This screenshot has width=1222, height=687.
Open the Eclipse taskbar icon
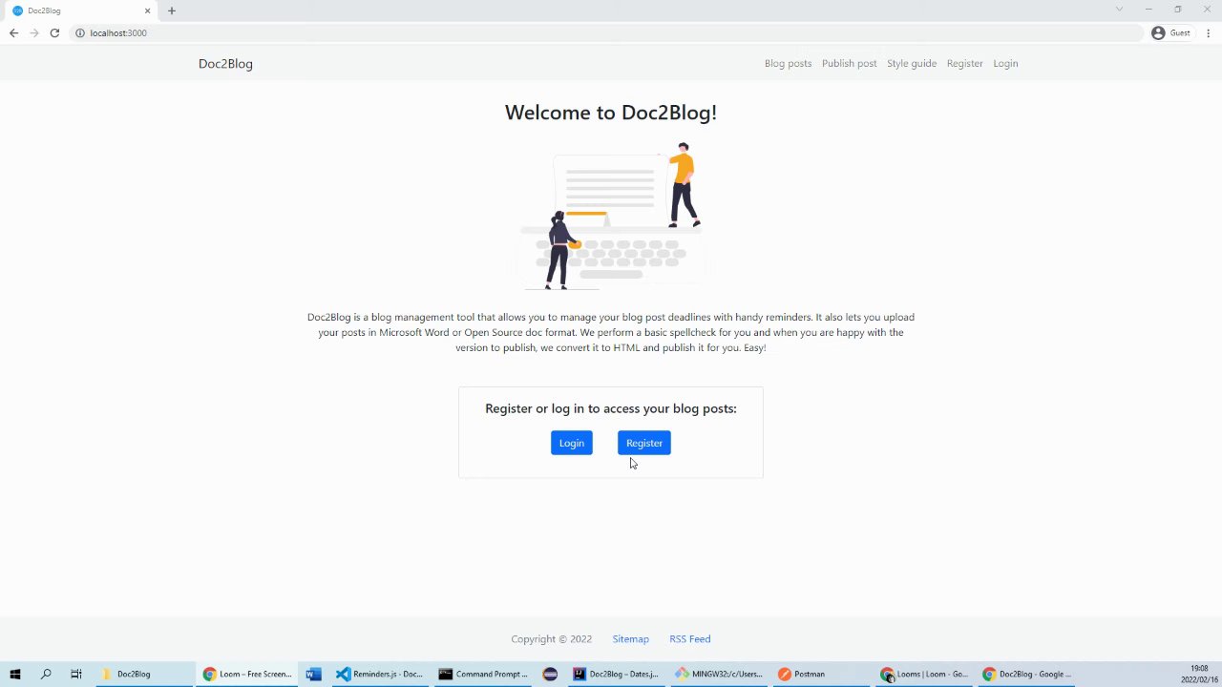pos(550,674)
